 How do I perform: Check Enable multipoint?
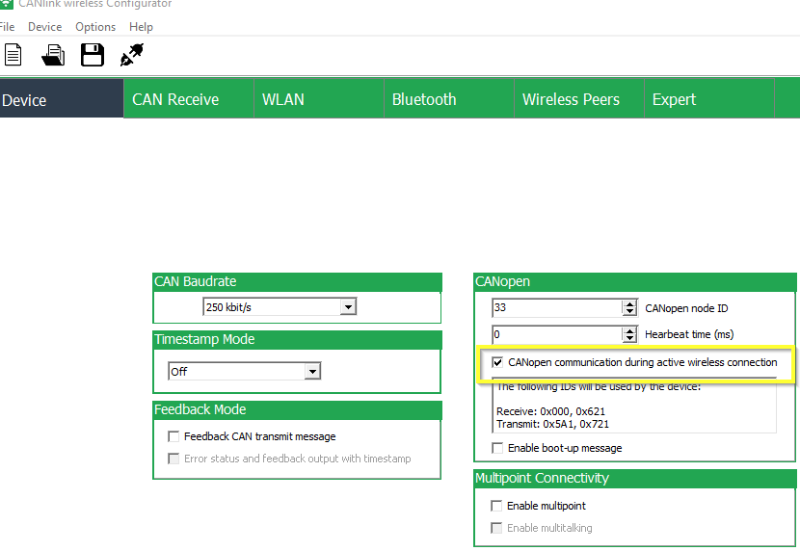click(496, 506)
